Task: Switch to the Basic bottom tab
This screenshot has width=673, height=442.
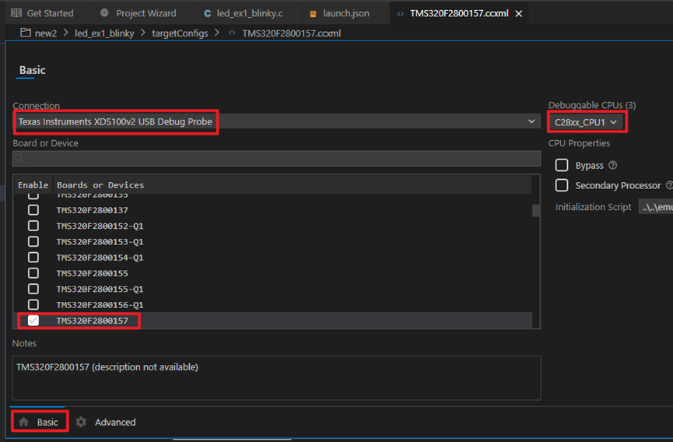Action: (39, 423)
